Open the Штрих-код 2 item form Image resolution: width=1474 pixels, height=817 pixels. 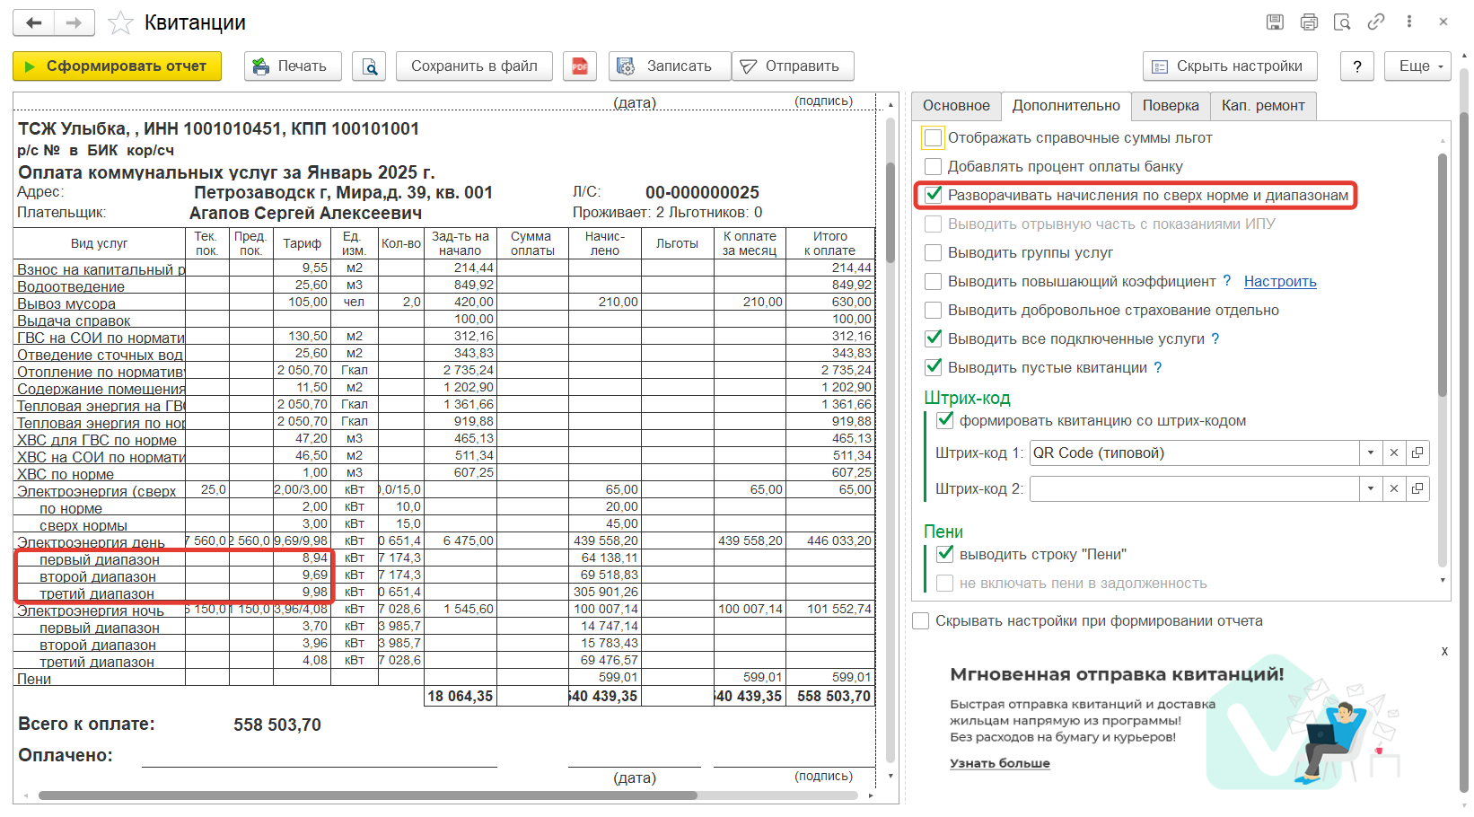tap(1417, 489)
